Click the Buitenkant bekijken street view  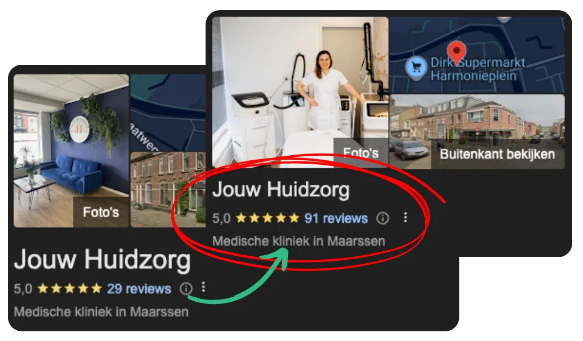tap(477, 132)
